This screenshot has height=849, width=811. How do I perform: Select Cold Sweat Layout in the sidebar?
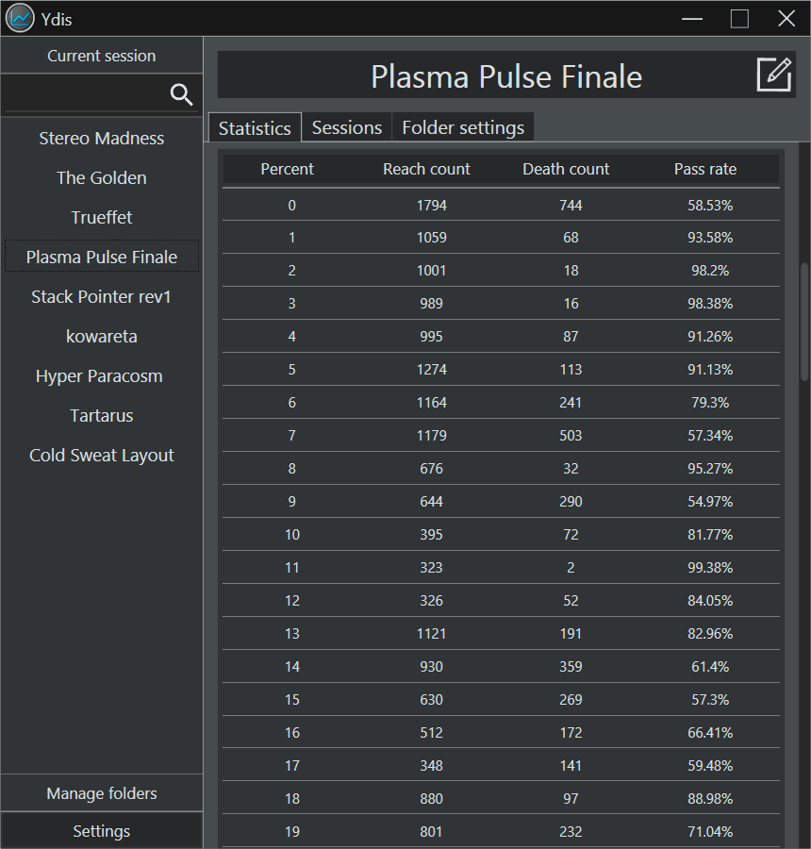point(102,456)
